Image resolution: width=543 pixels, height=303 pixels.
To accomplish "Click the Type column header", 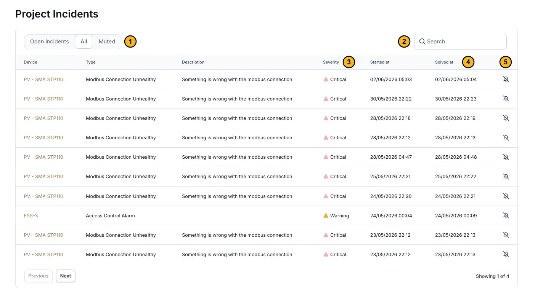I will click(91, 62).
